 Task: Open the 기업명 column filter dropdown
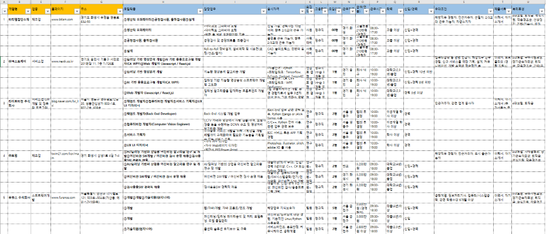pos(26,11)
